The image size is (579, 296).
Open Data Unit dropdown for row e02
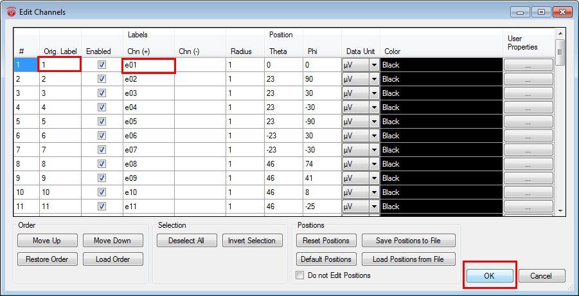pos(374,79)
